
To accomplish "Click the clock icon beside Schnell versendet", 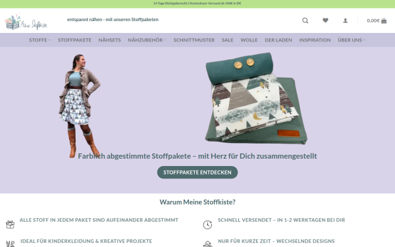I will tap(207, 225).
